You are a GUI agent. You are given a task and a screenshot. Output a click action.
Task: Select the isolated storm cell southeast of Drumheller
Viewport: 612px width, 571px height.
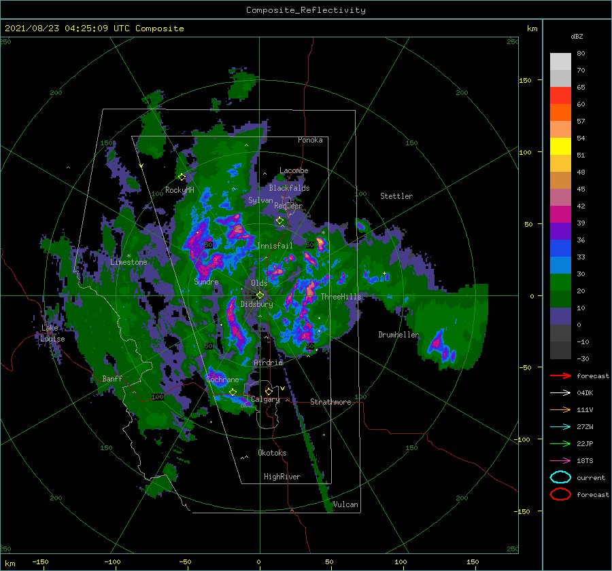pyautogui.click(x=441, y=348)
